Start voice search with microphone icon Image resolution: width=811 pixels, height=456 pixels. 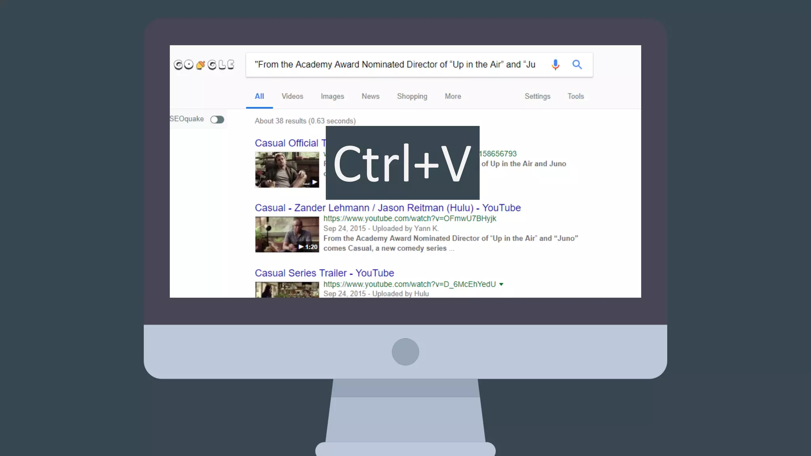555,65
